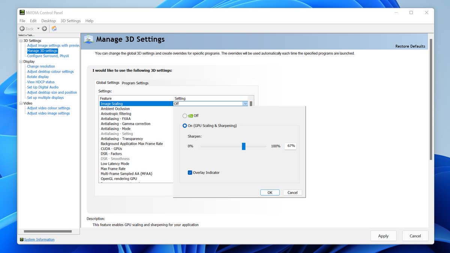Select On (GPU Scaling & Sharpening)
450x253 pixels.
click(186, 126)
